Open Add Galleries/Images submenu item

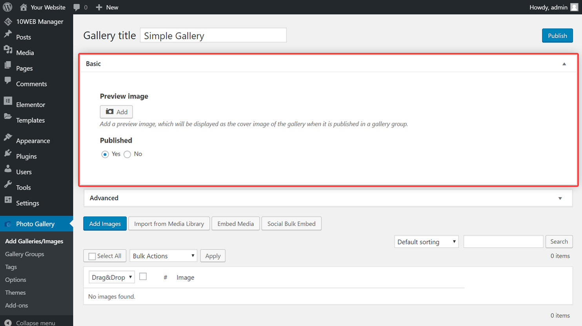pyautogui.click(x=34, y=241)
